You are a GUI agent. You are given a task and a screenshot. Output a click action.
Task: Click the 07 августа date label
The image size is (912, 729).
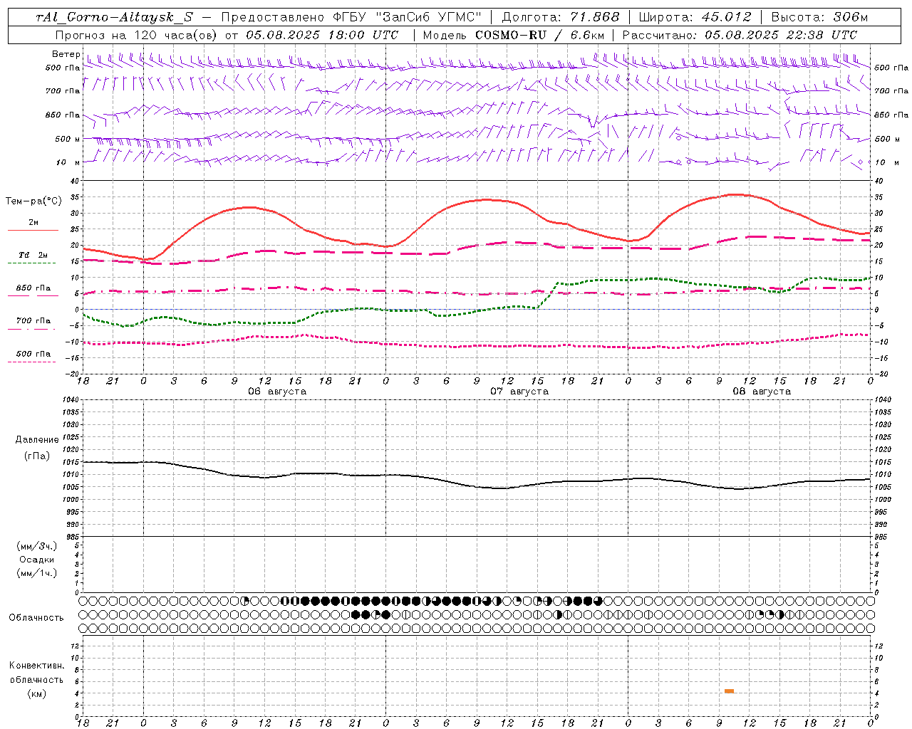(519, 392)
